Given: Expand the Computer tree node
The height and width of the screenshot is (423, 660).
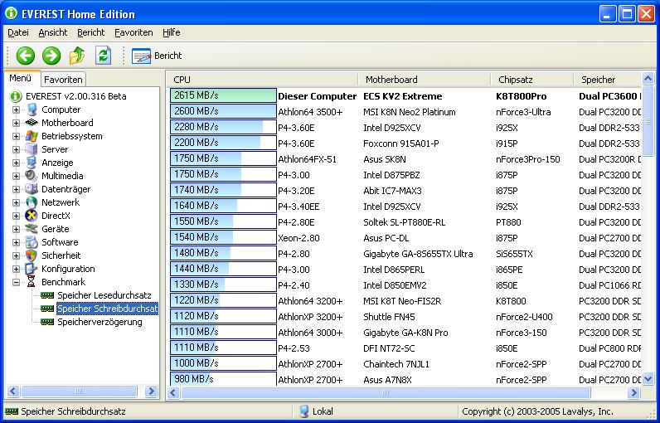Looking at the screenshot, I should [16, 109].
